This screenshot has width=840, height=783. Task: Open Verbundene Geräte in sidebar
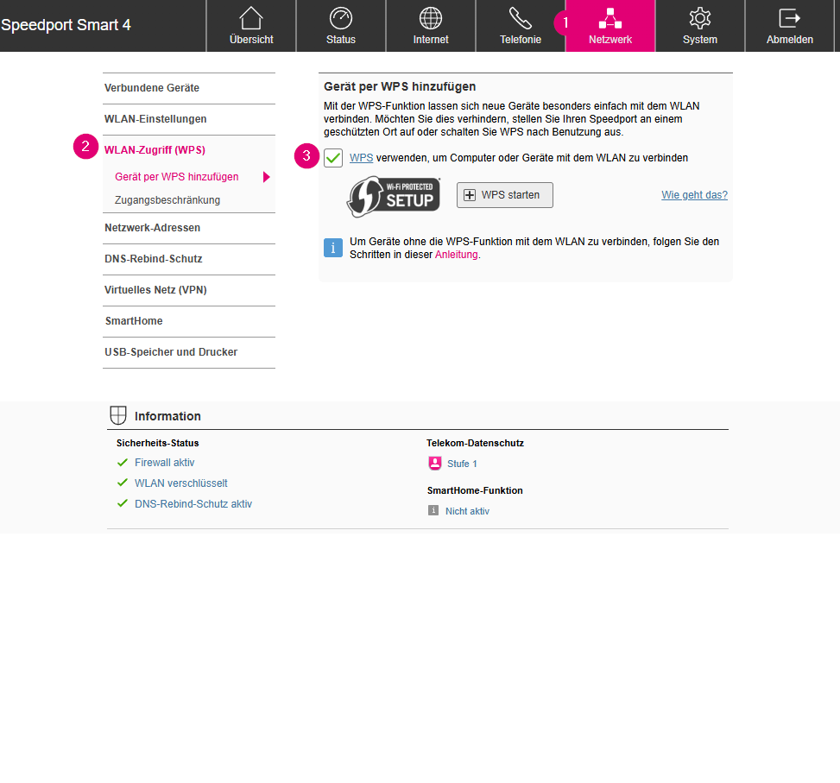tap(152, 88)
